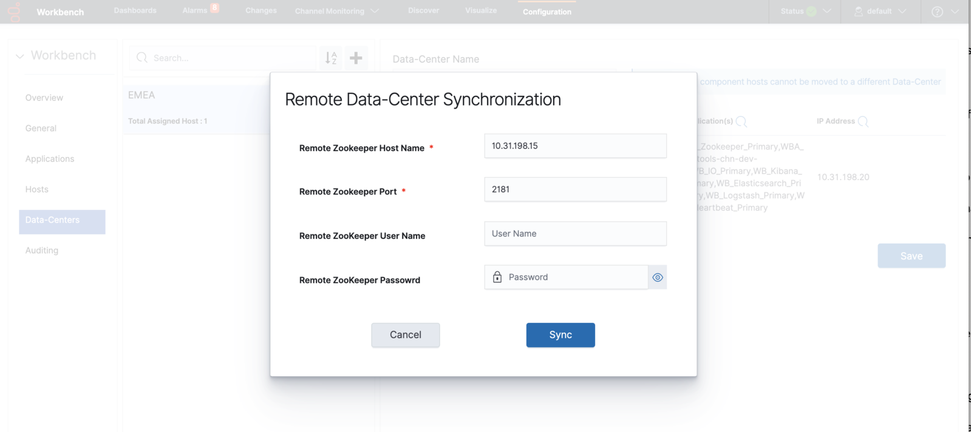Click the search magnifier next to IP Address
The image size is (971, 432).
point(863,121)
